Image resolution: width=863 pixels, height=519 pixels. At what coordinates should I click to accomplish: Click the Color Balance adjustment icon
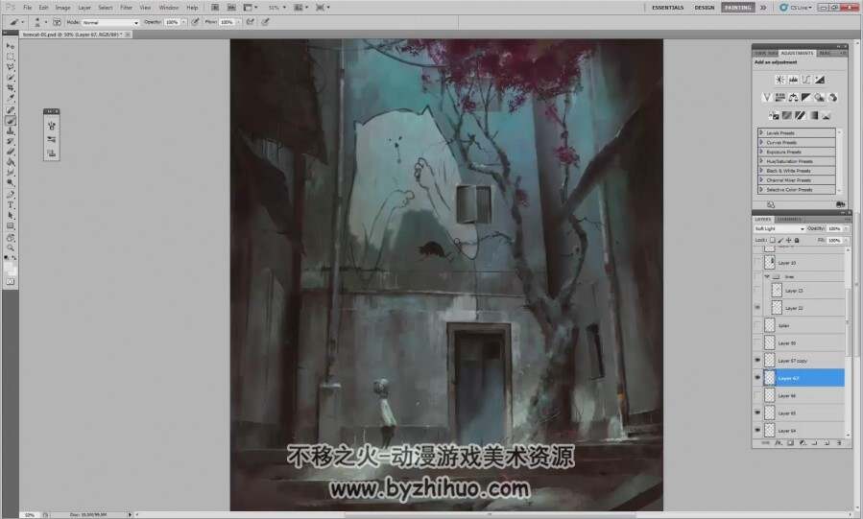(793, 97)
